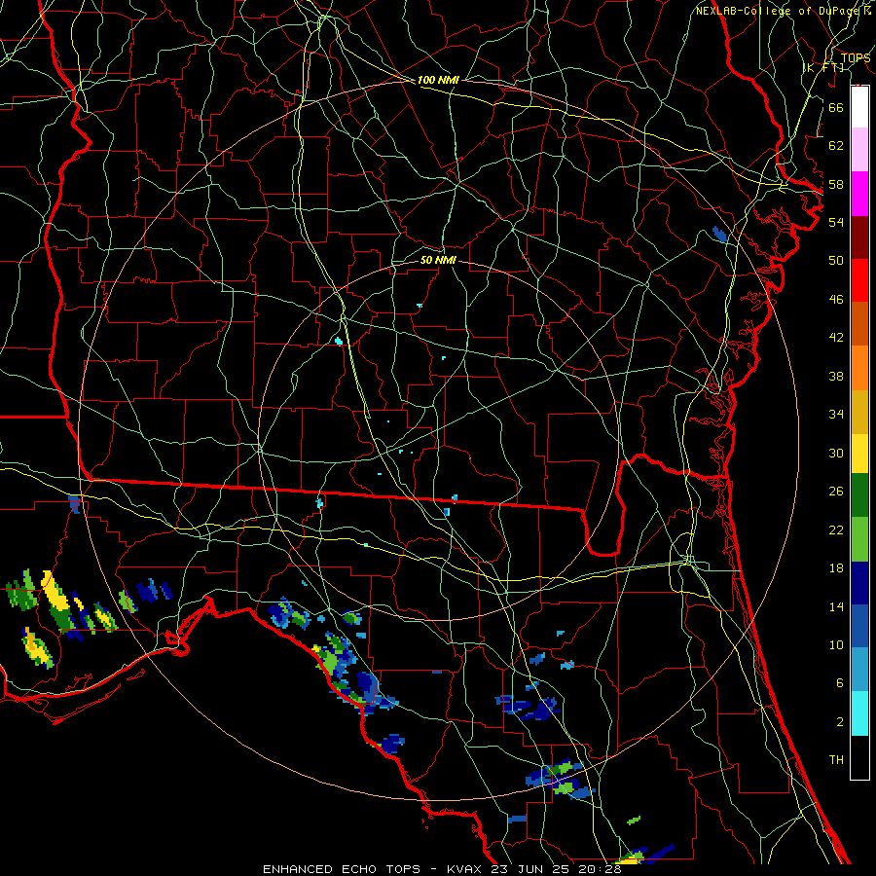
Task: Click the dark green legend swatch
Action: tap(859, 495)
